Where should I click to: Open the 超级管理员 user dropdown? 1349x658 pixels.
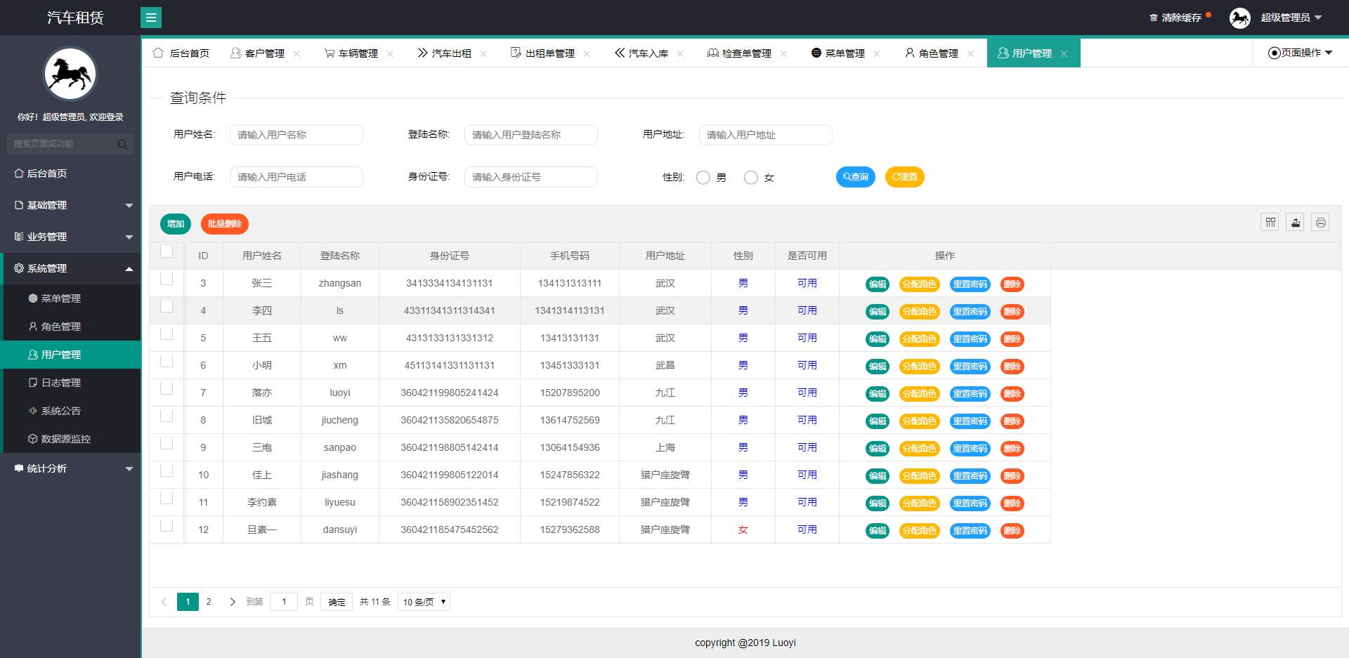click(x=1291, y=18)
